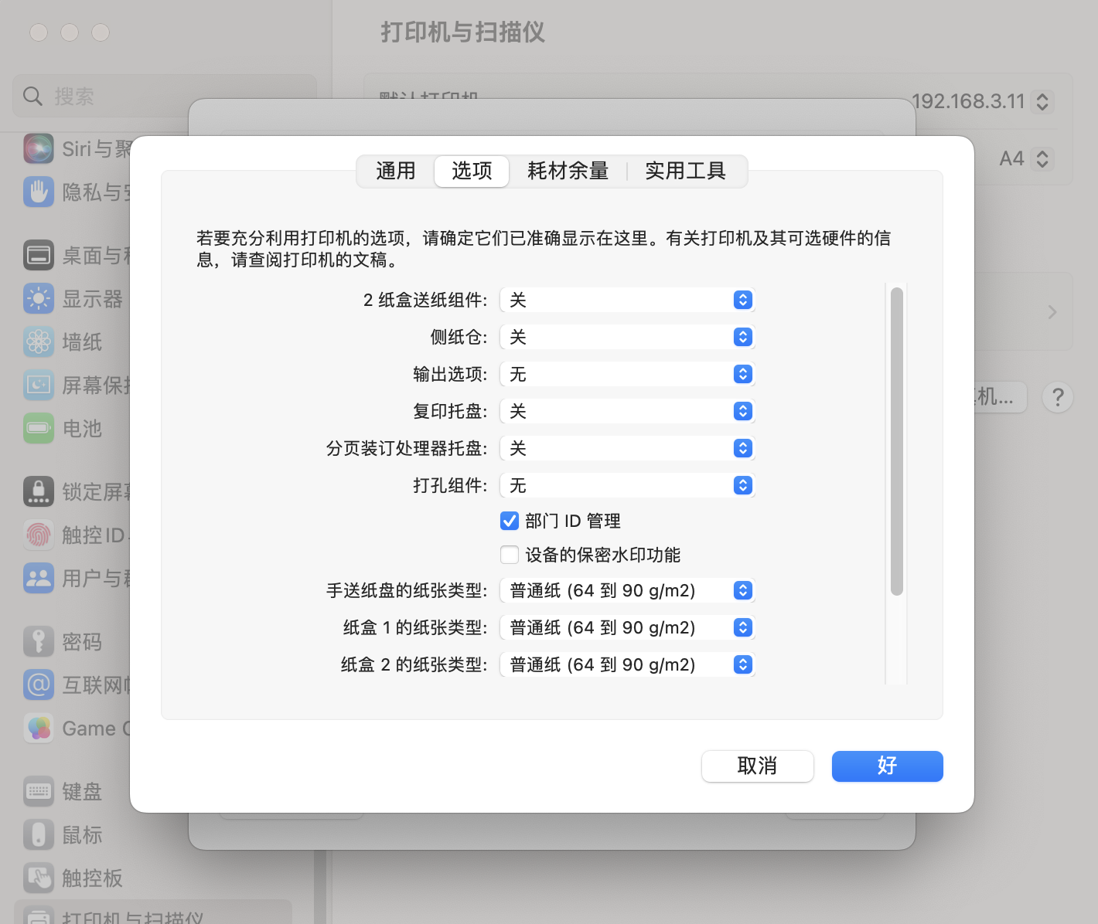
Task: Confirm with the 好 button
Action: [x=888, y=766]
